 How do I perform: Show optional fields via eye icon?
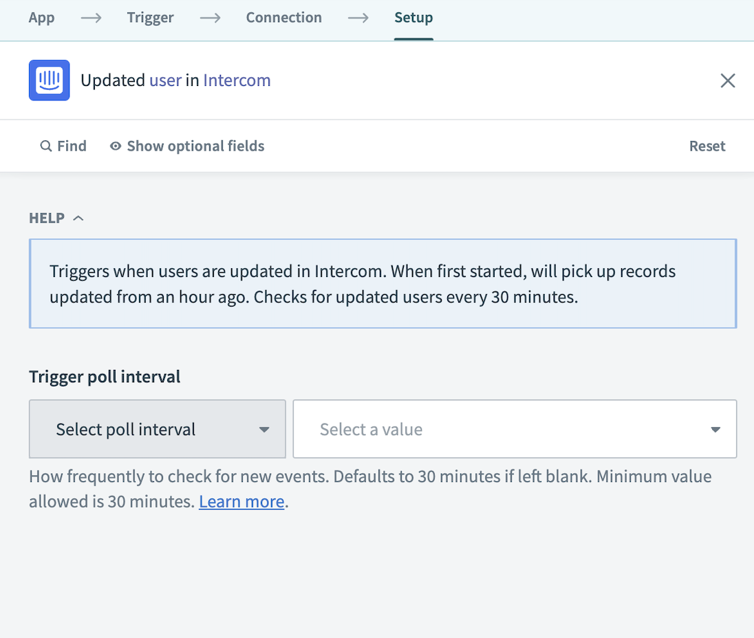pyautogui.click(x=116, y=146)
